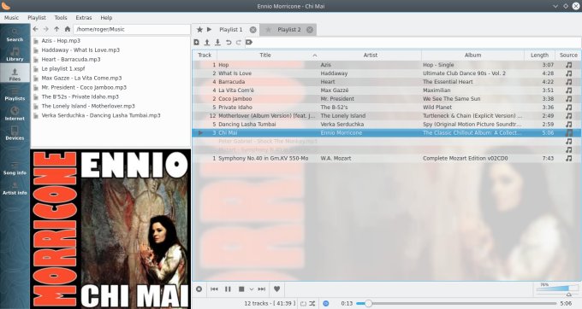Redo the playlist action
Screen dimensions: 582x309
tap(239, 42)
